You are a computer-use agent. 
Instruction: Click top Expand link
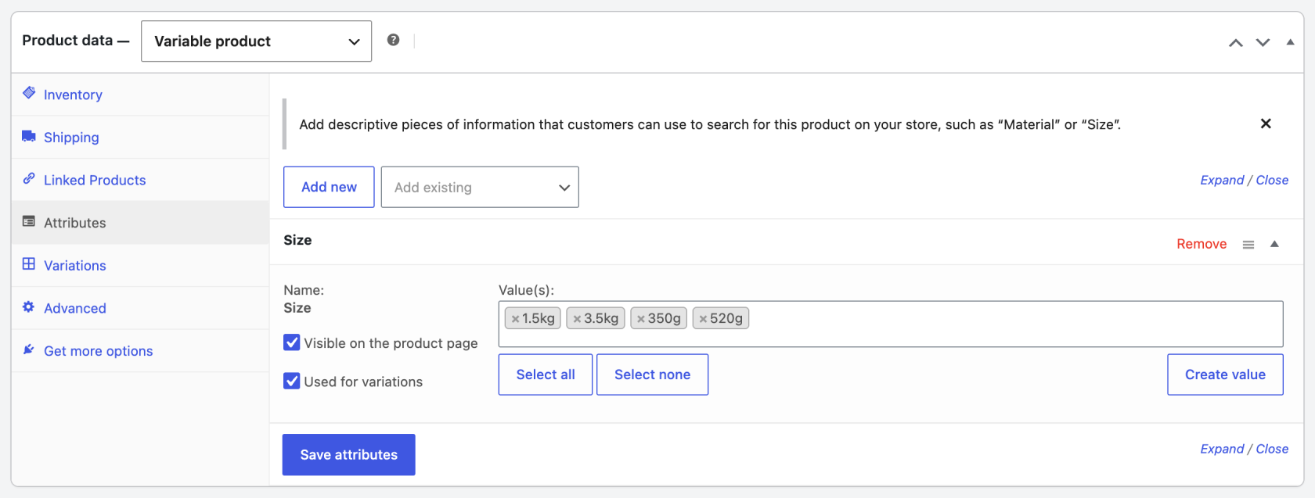pos(1222,180)
